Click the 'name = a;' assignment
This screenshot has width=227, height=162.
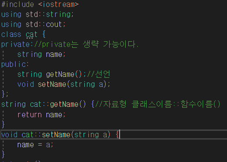[35, 145]
